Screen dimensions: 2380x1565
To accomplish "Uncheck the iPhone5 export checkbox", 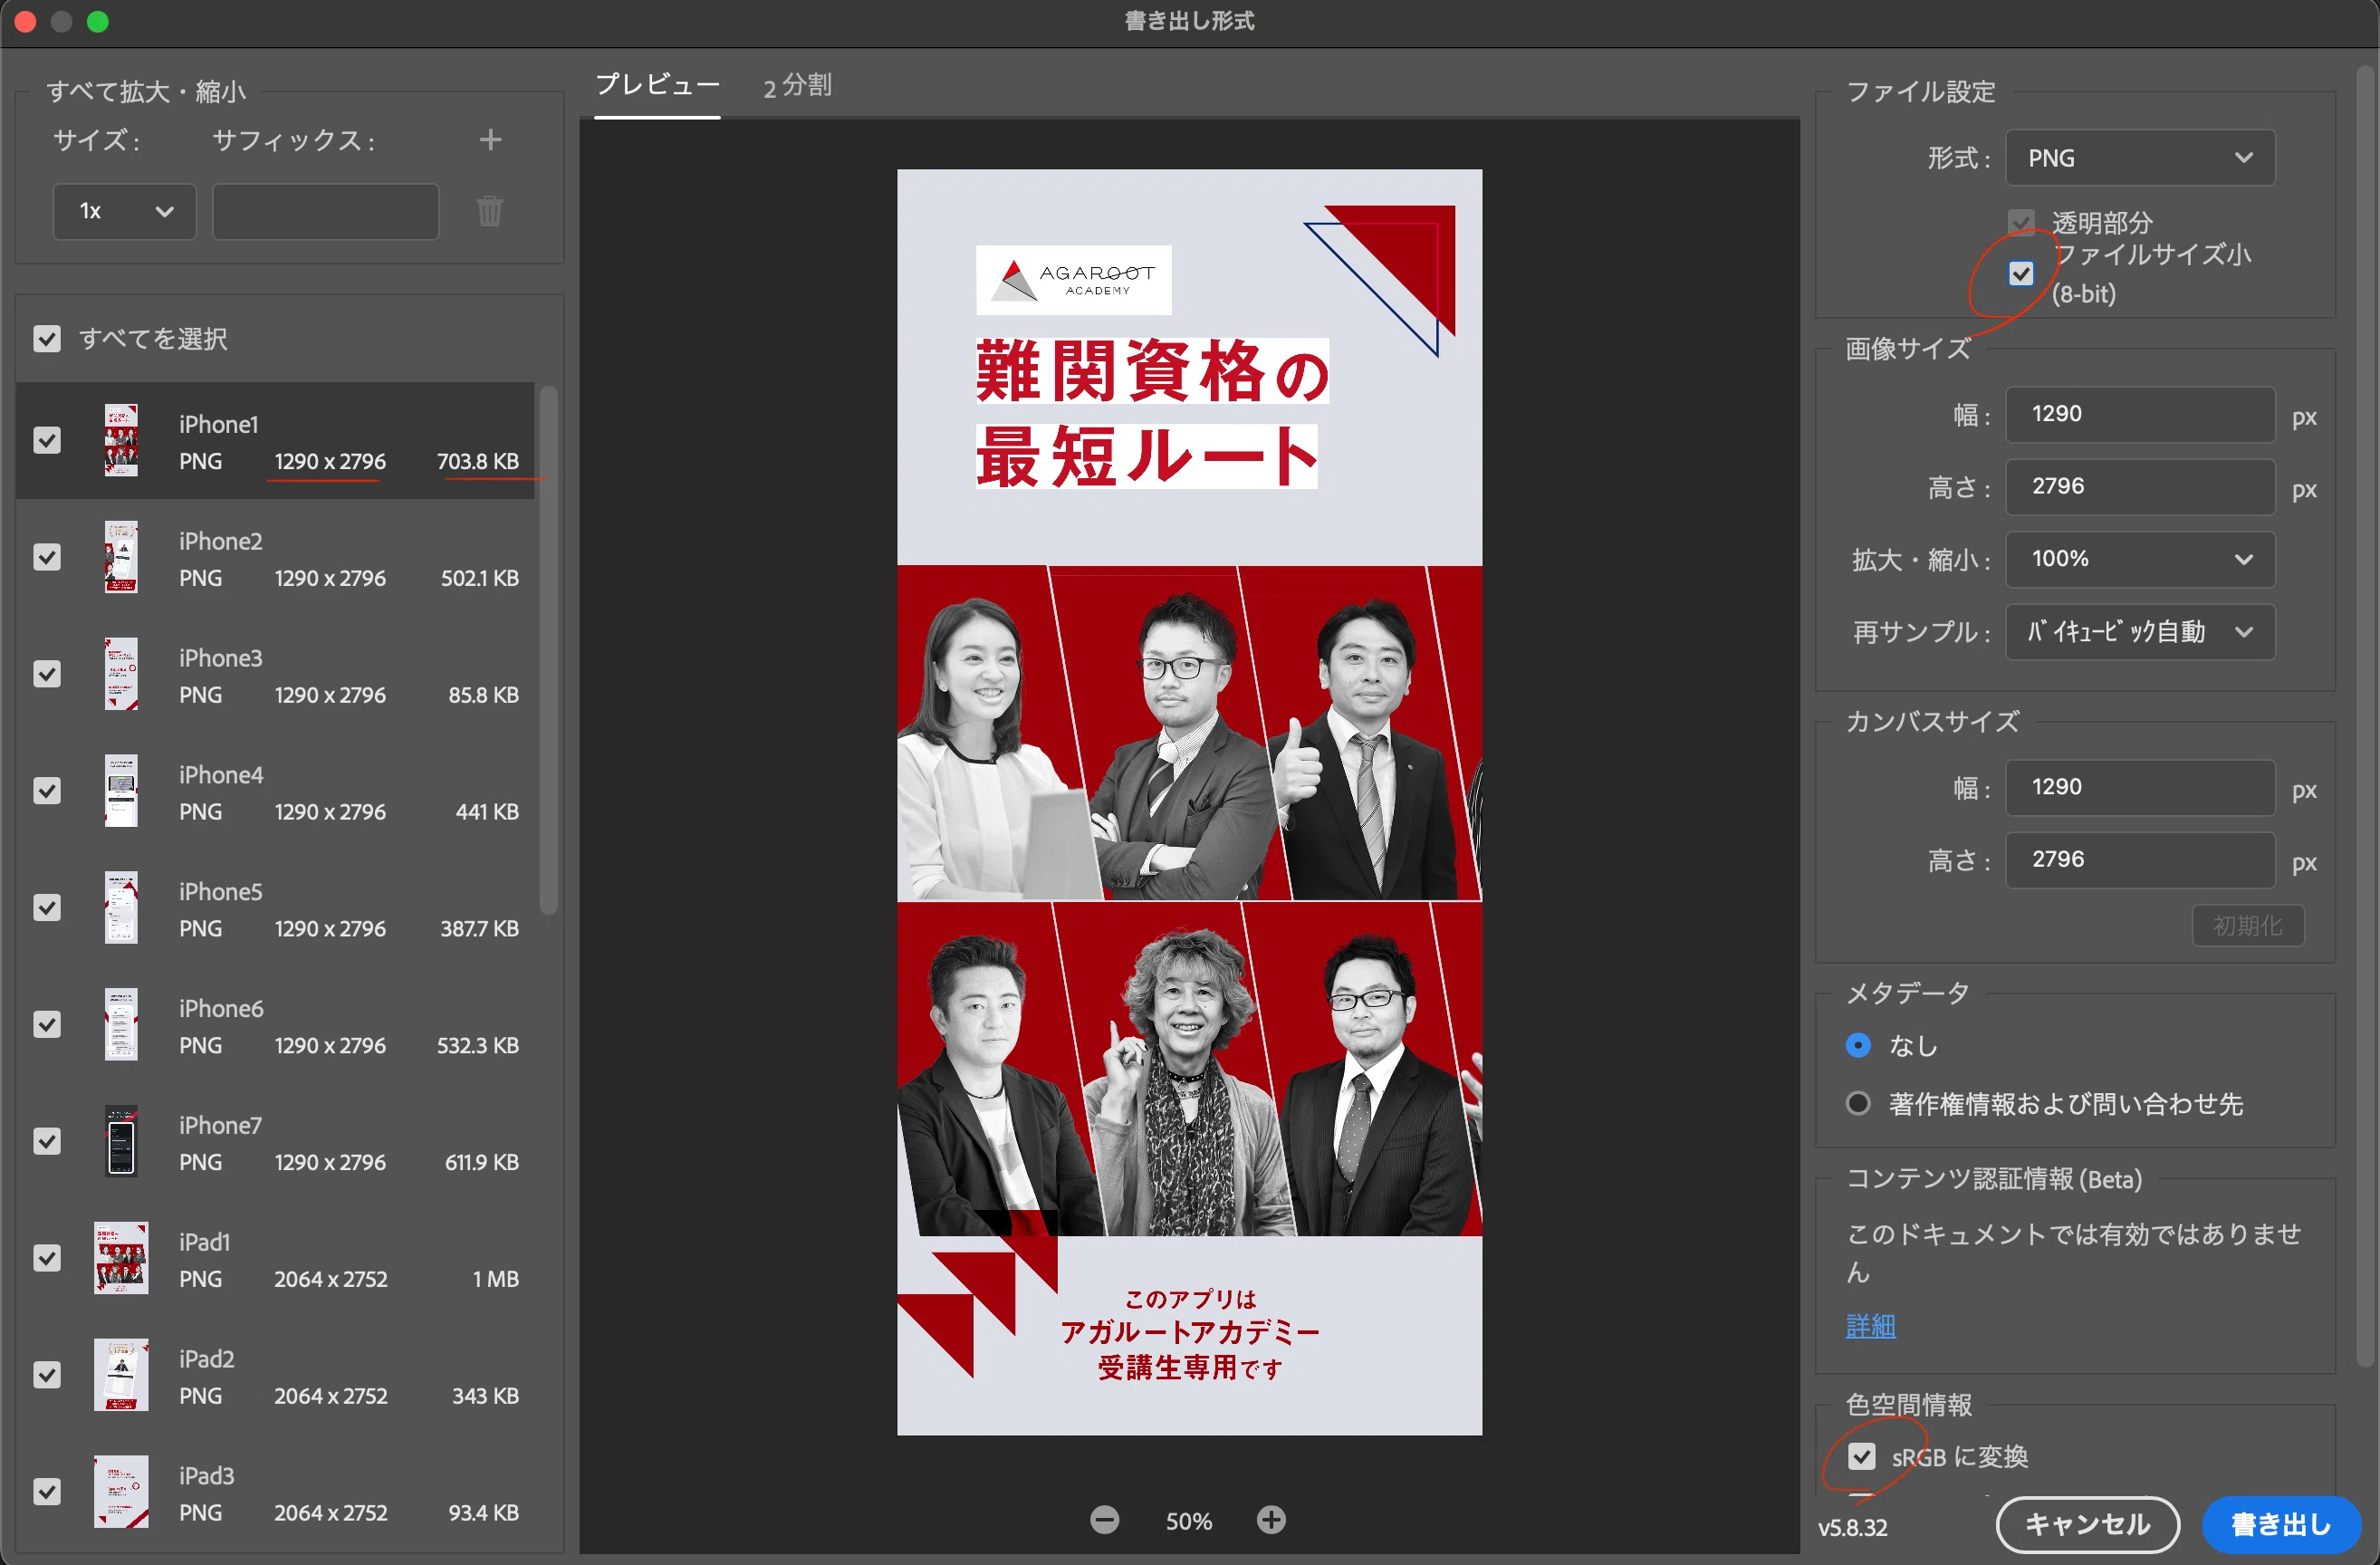I will [x=47, y=908].
